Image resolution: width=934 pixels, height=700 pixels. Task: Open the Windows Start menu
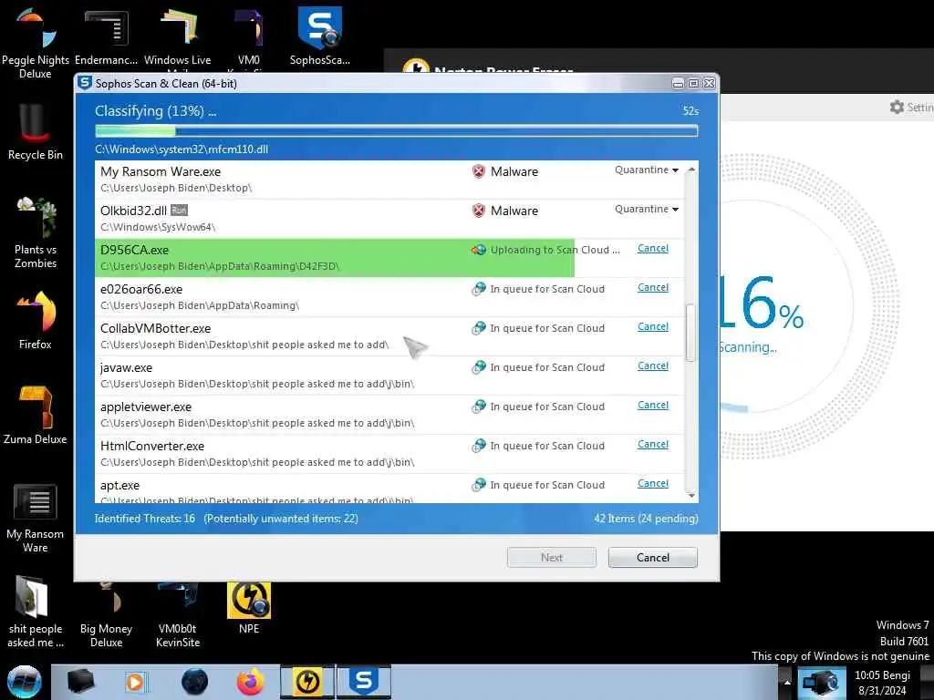25,682
